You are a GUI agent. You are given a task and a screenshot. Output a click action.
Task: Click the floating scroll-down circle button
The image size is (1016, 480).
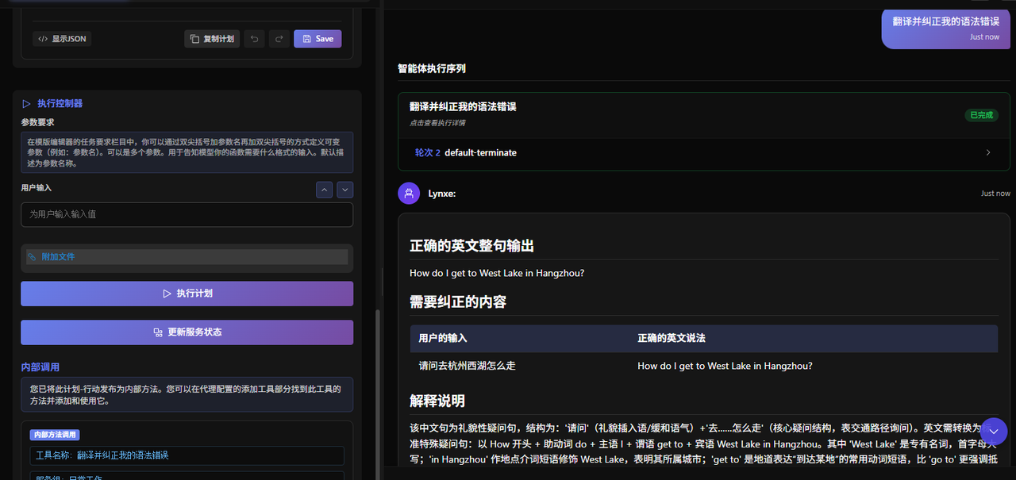click(x=994, y=431)
